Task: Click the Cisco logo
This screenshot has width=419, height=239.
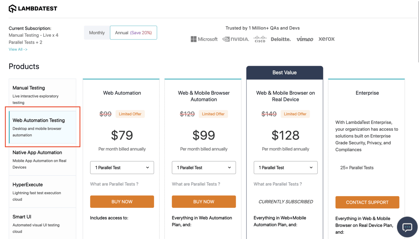Action: pos(260,39)
